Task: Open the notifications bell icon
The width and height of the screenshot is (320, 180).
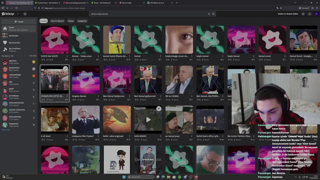Action: click(x=309, y=14)
